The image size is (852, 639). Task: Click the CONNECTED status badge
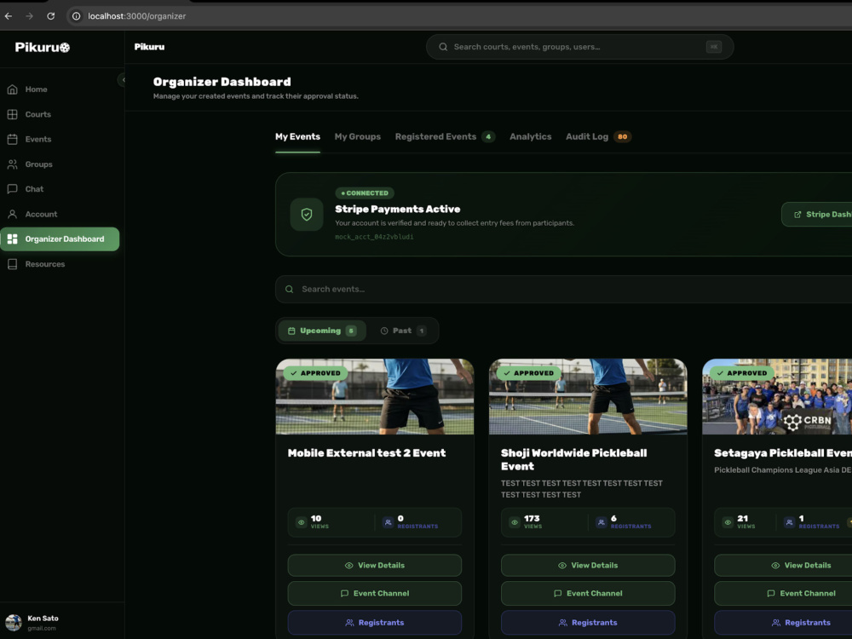point(365,193)
